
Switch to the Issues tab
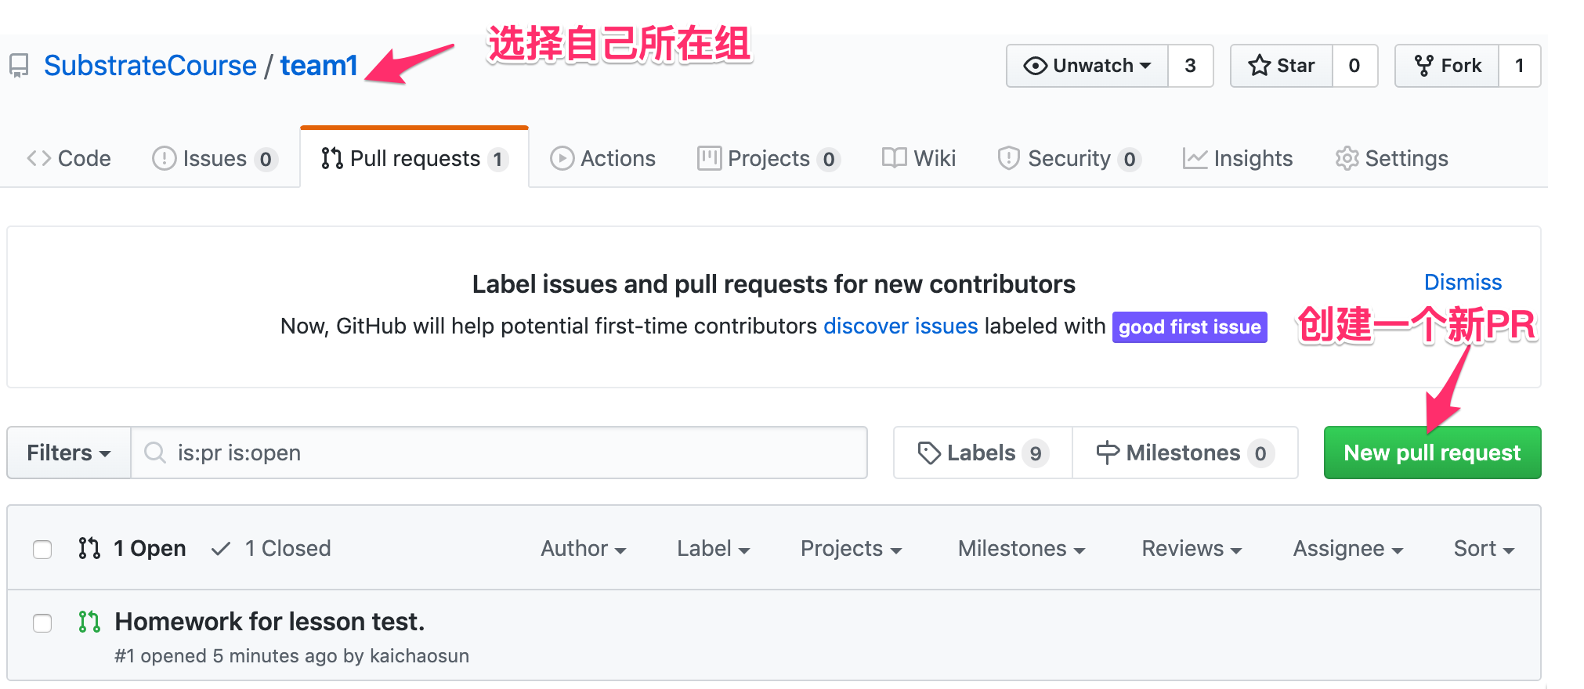[215, 158]
